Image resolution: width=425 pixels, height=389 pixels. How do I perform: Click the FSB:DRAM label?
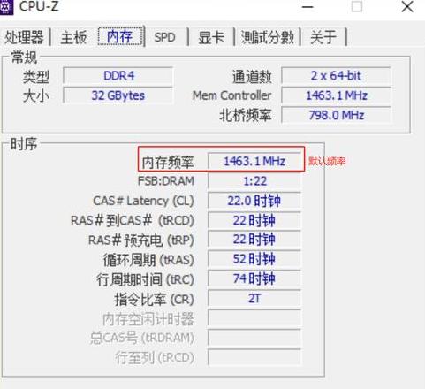coord(166,181)
